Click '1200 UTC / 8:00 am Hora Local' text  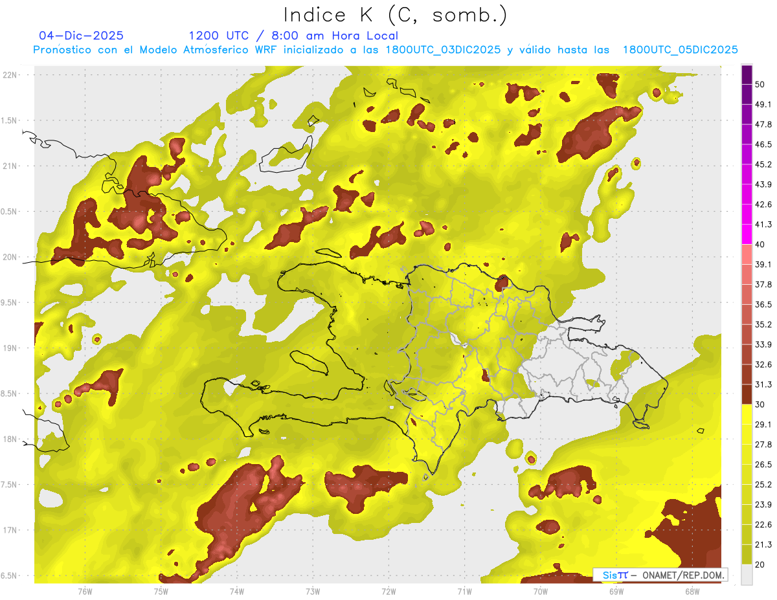point(293,36)
